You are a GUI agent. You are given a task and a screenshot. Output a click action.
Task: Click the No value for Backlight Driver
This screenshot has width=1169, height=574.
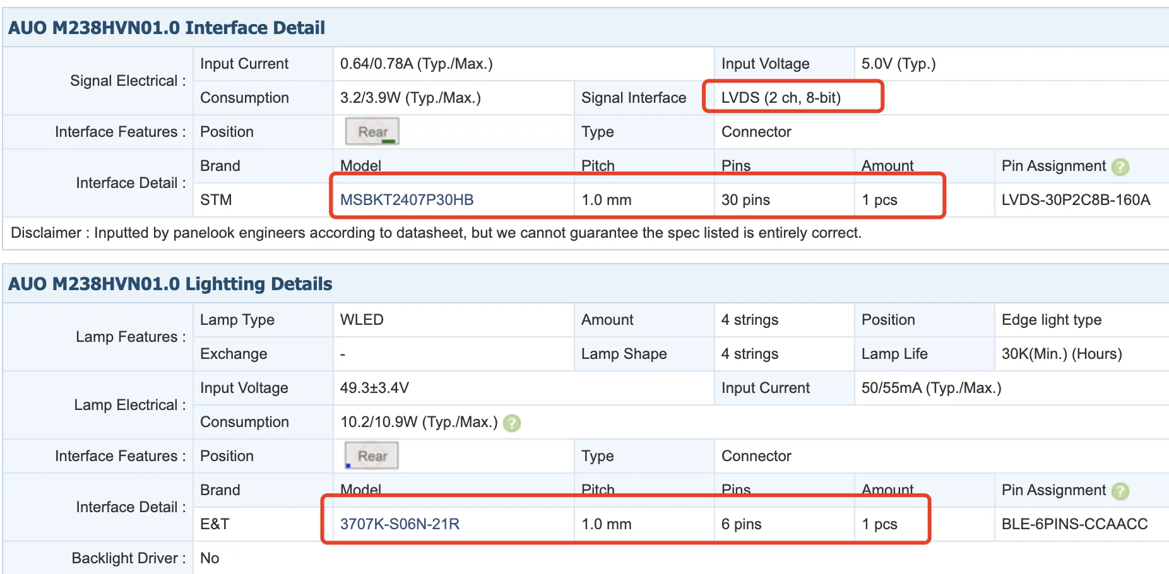(x=210, y=558)
